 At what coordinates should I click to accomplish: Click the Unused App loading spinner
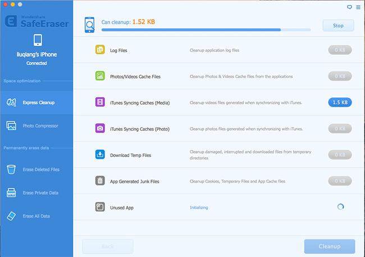point(340,206)
